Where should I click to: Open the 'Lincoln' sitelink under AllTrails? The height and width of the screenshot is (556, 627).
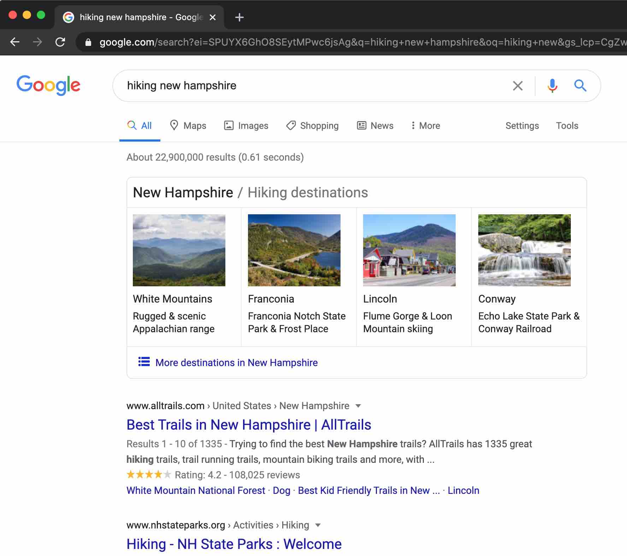[x=463, y=490]
